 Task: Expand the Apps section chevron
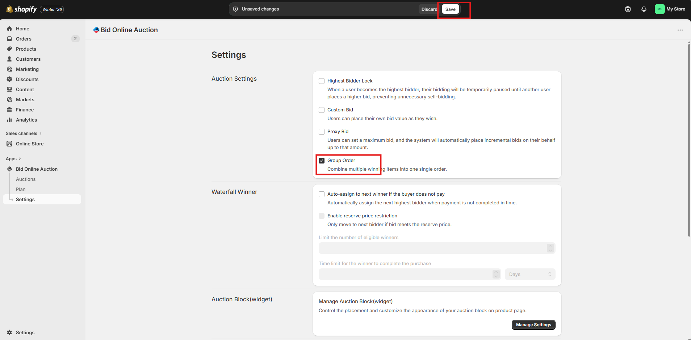click(x=20, y=159)
